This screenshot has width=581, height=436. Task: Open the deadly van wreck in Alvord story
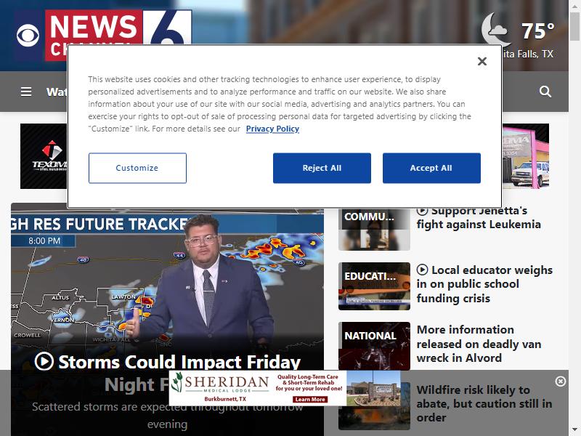[x=479, y=344]
